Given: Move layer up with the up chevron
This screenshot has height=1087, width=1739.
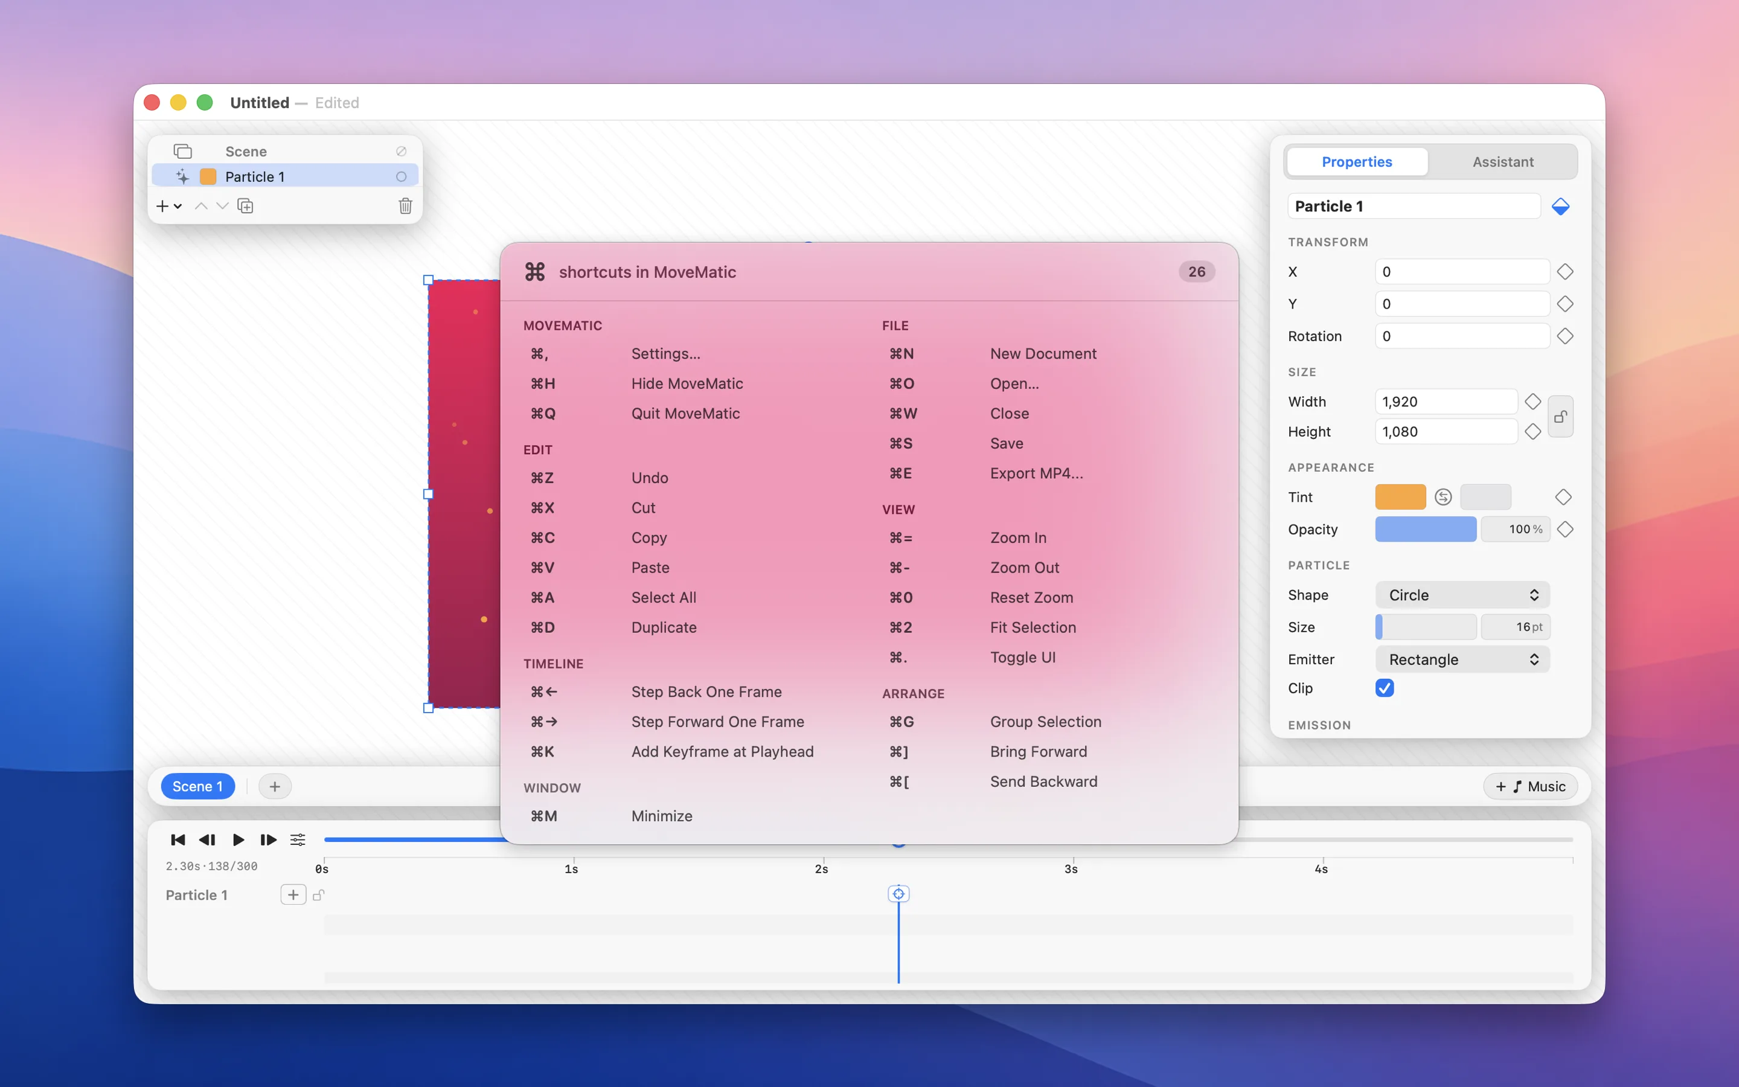Looking at the screenshot, I should [x=201, y=207].
